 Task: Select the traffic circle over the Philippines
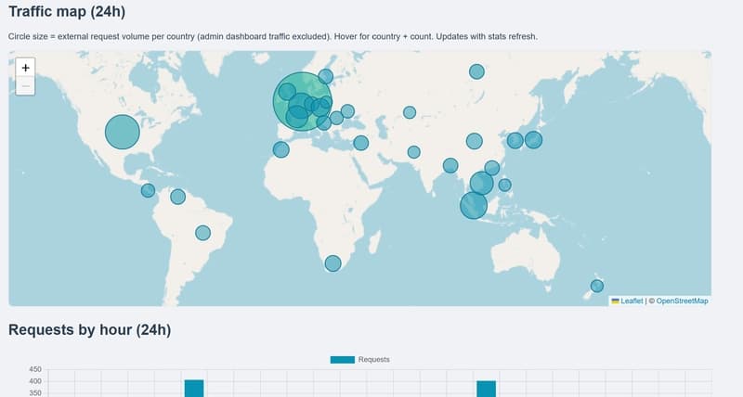tap(504, 185)
